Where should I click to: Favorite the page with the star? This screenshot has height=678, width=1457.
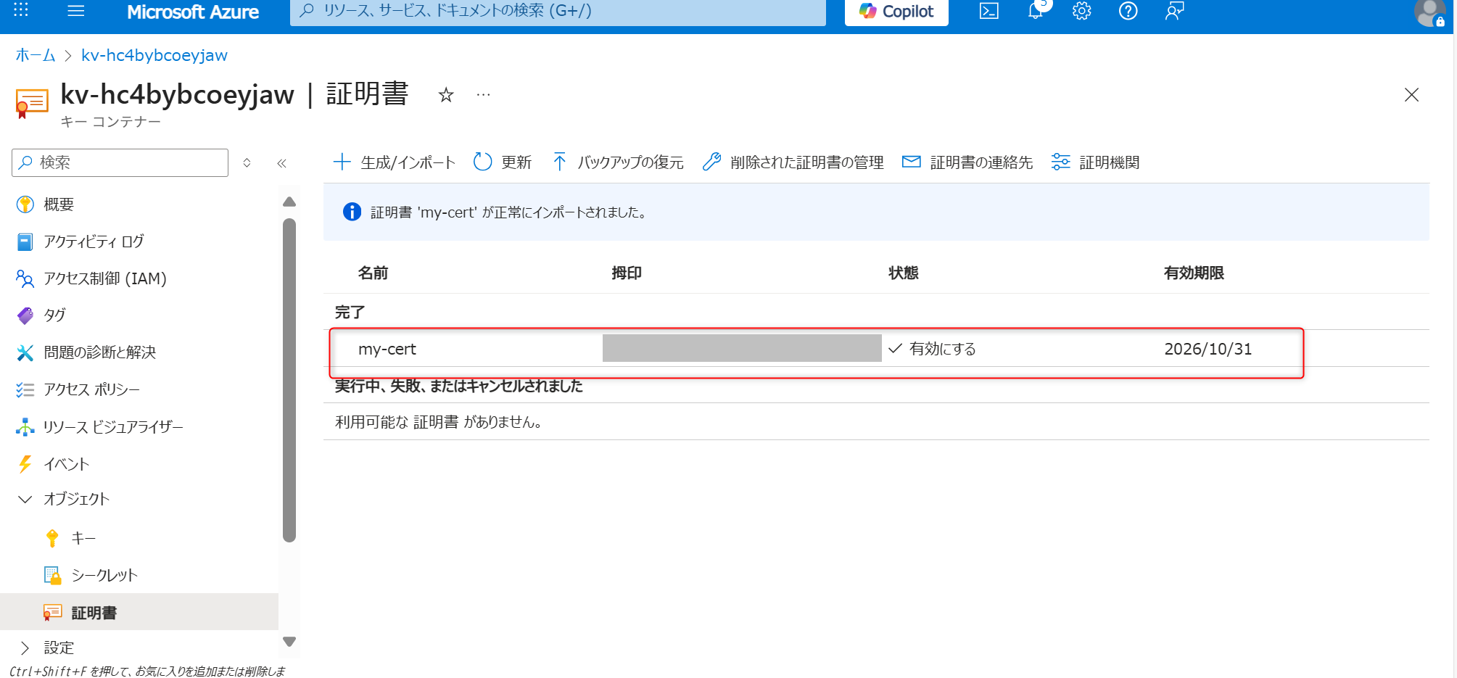click(x=446, y=95)
